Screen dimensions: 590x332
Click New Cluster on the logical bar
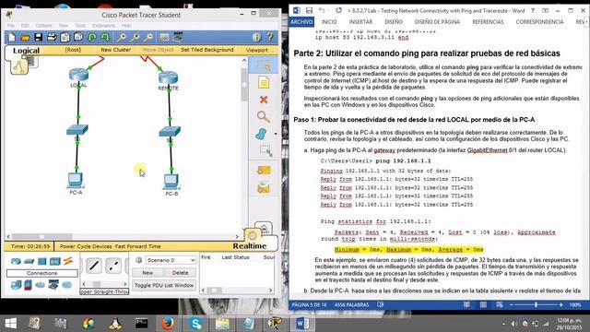point(115,50)
